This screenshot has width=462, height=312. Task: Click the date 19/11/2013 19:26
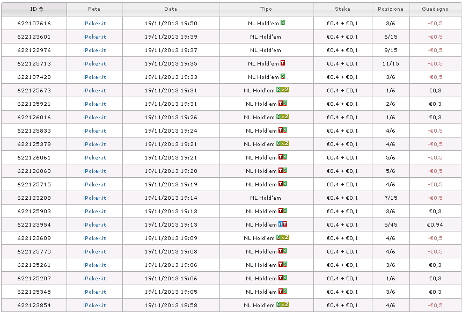click(171, 118)
